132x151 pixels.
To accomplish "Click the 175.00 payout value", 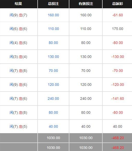I will [x=118, y=29].
